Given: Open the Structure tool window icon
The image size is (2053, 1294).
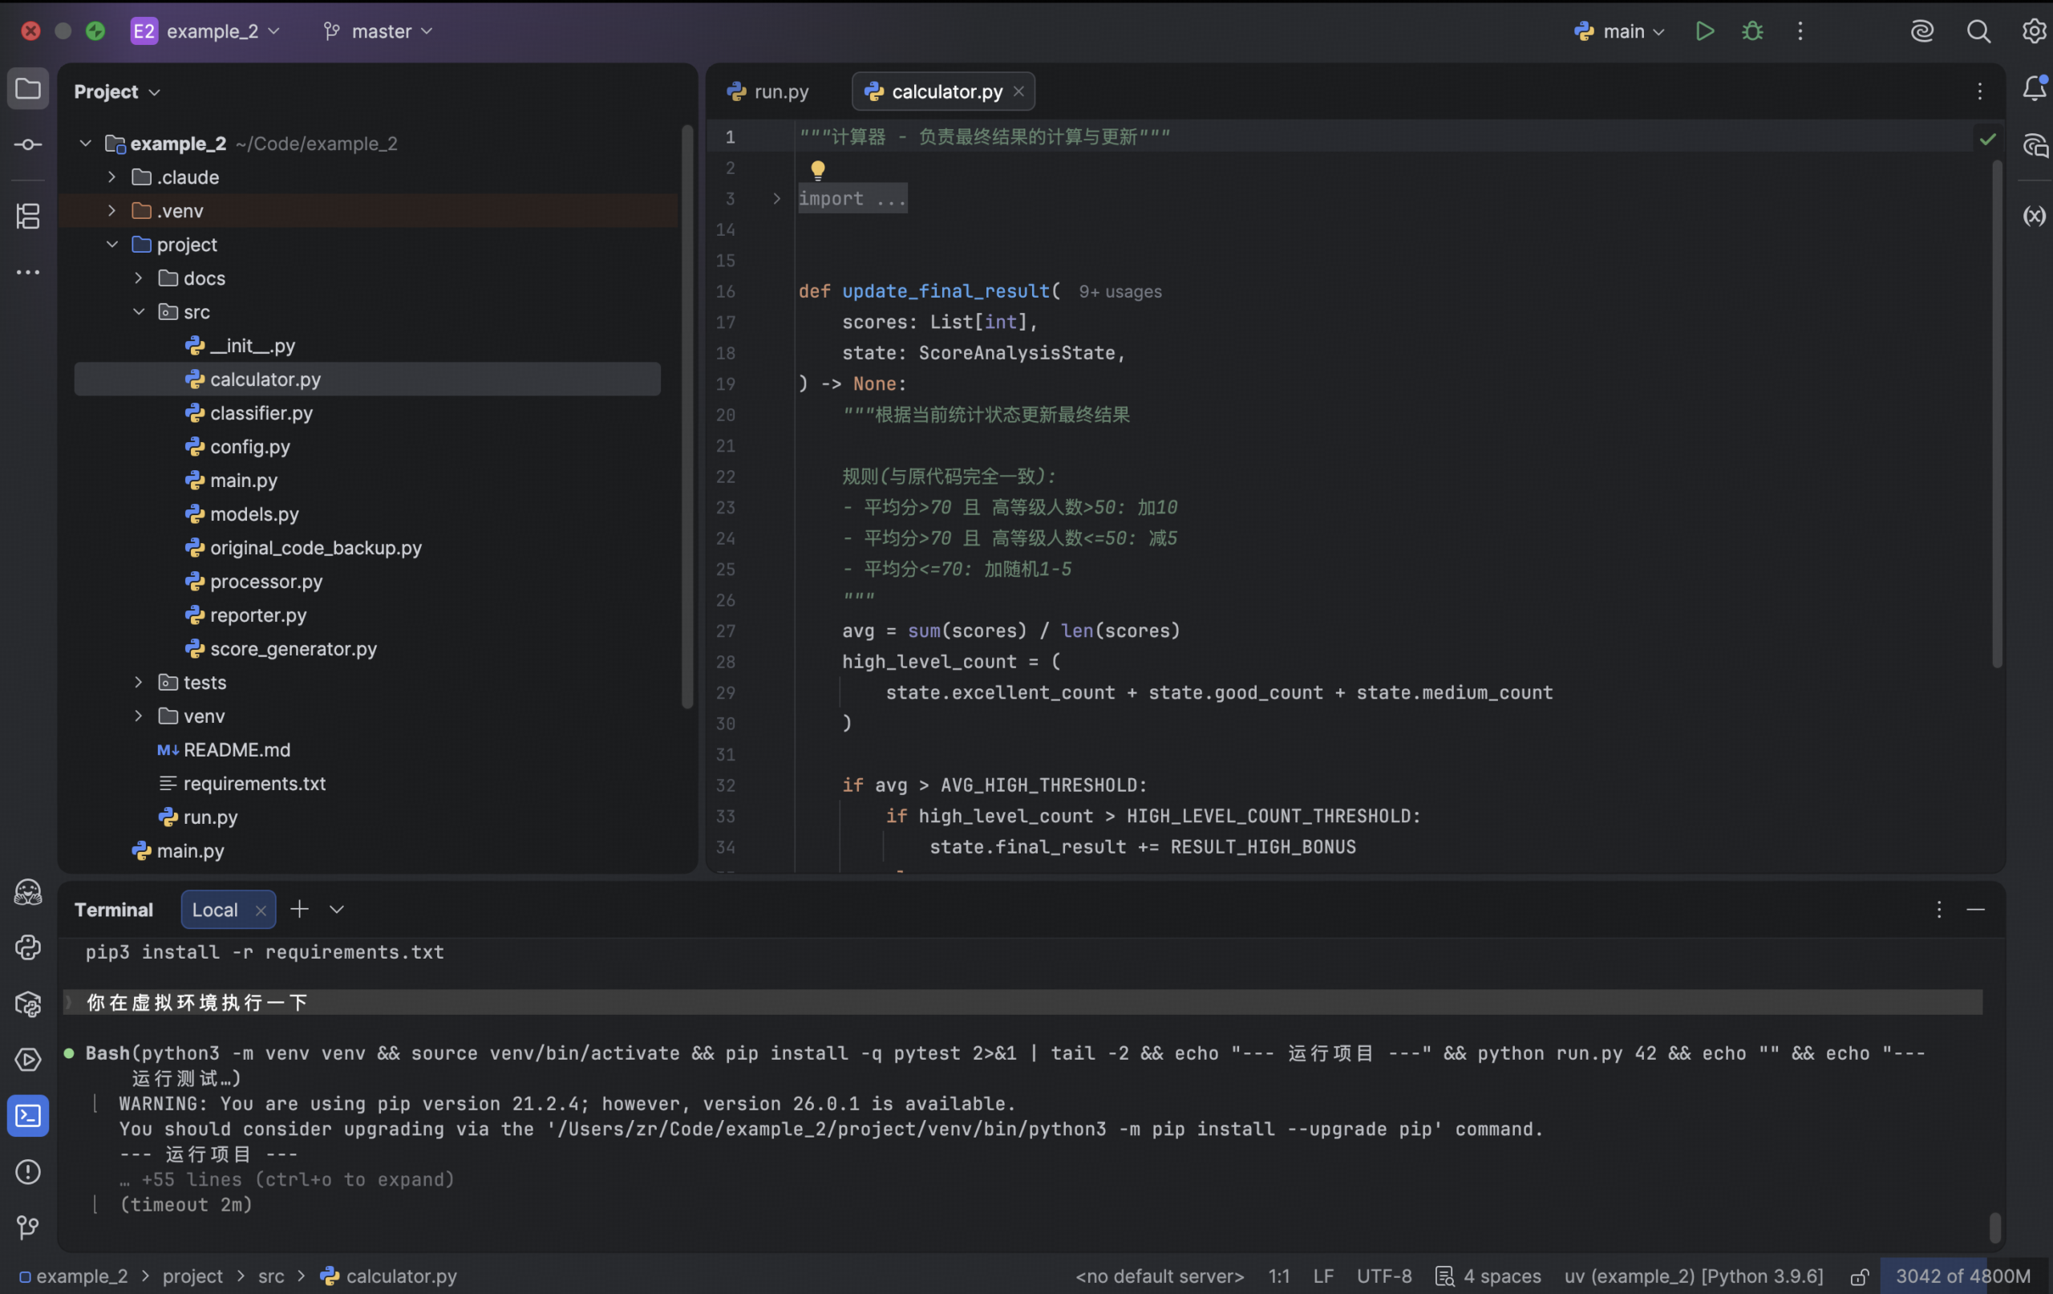Looking at the screenshot, I should pos(28,216).
